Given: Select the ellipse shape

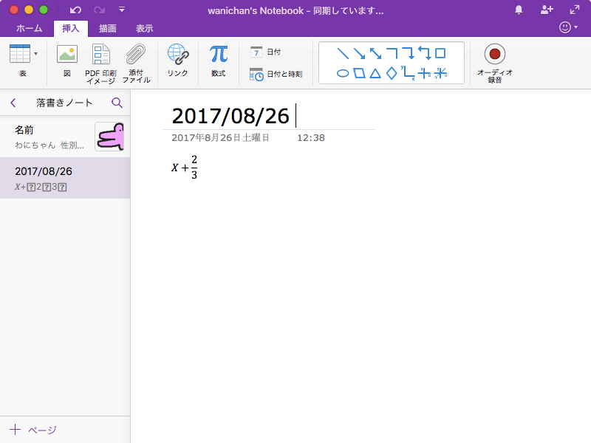Looking at the screenshot, I should pos(343,73).
